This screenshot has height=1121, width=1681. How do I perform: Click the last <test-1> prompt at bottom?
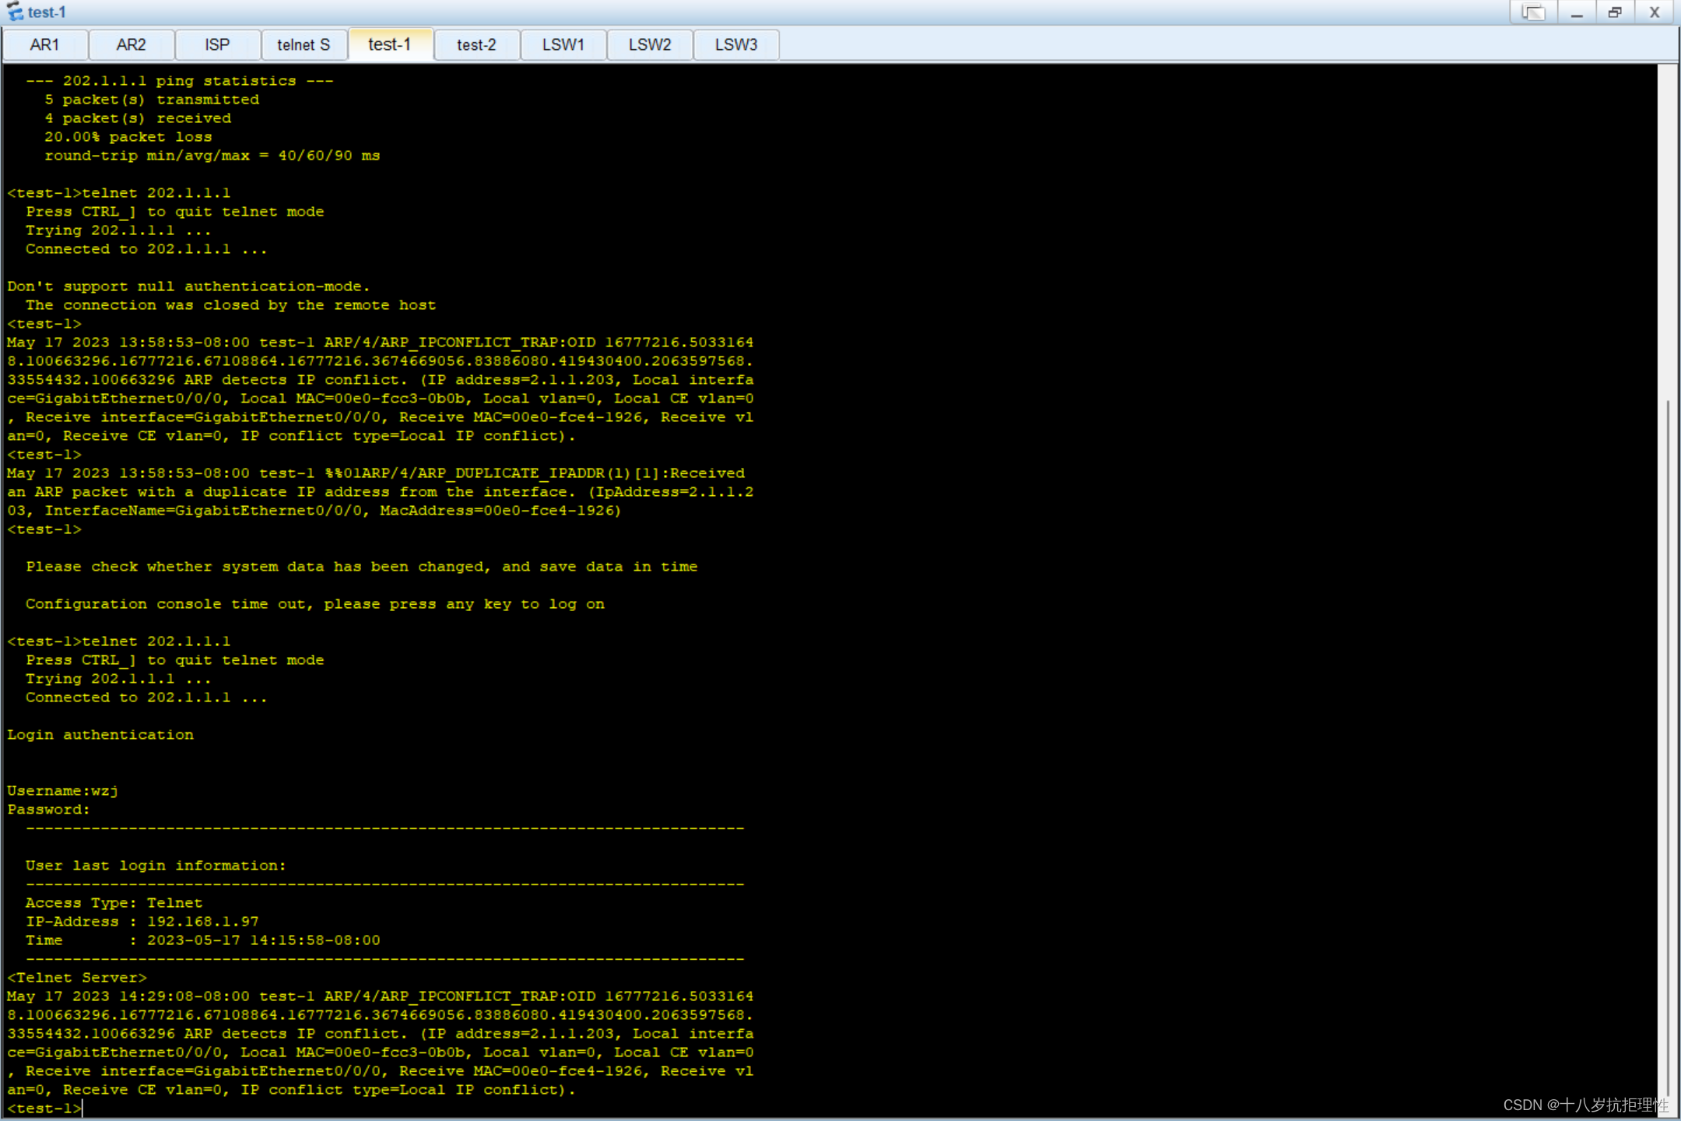[x=44, y=1108]
